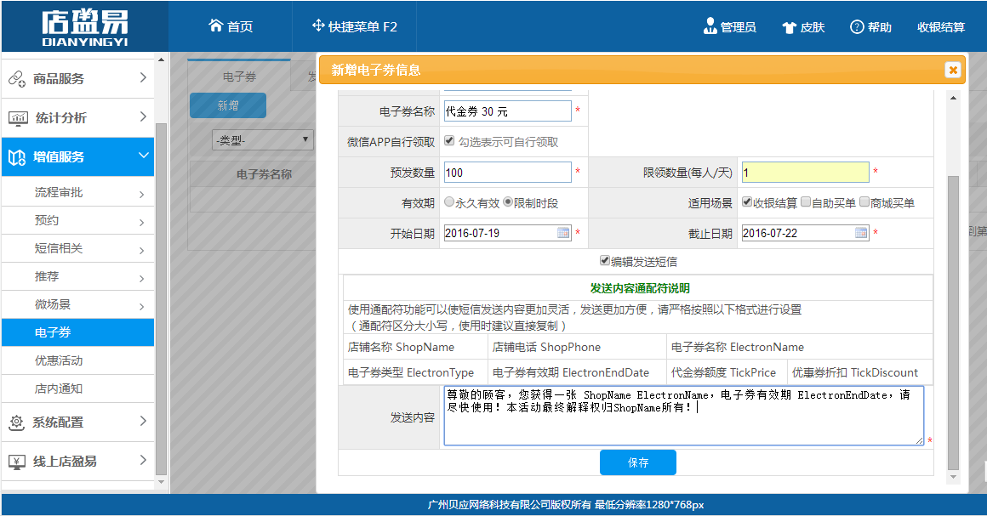The image size is (987, 516).
Task: Click the 系统配置 gear icon
Action: pyautogui.click(x=17, y=422)
